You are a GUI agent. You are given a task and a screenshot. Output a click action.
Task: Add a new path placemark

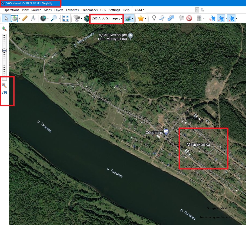(x=162, y=18)
